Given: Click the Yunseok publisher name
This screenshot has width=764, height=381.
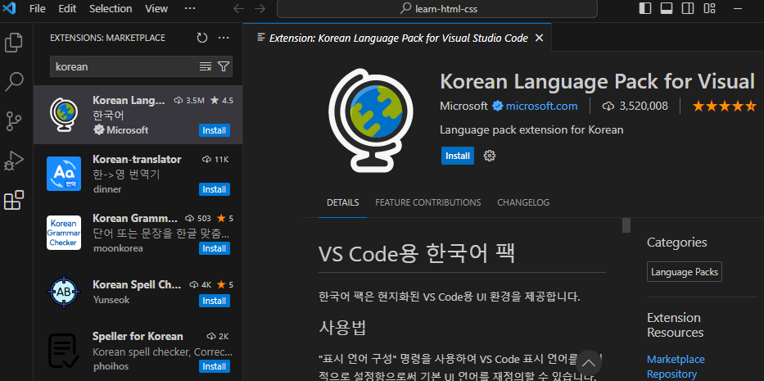Looking at the screenshot, I should tap(111, 300).
